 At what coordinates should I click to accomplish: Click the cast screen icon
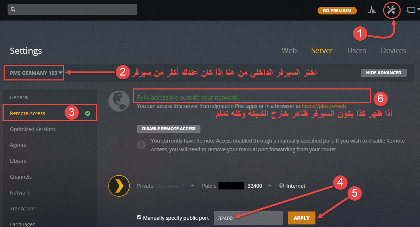(x=410, y=10)
